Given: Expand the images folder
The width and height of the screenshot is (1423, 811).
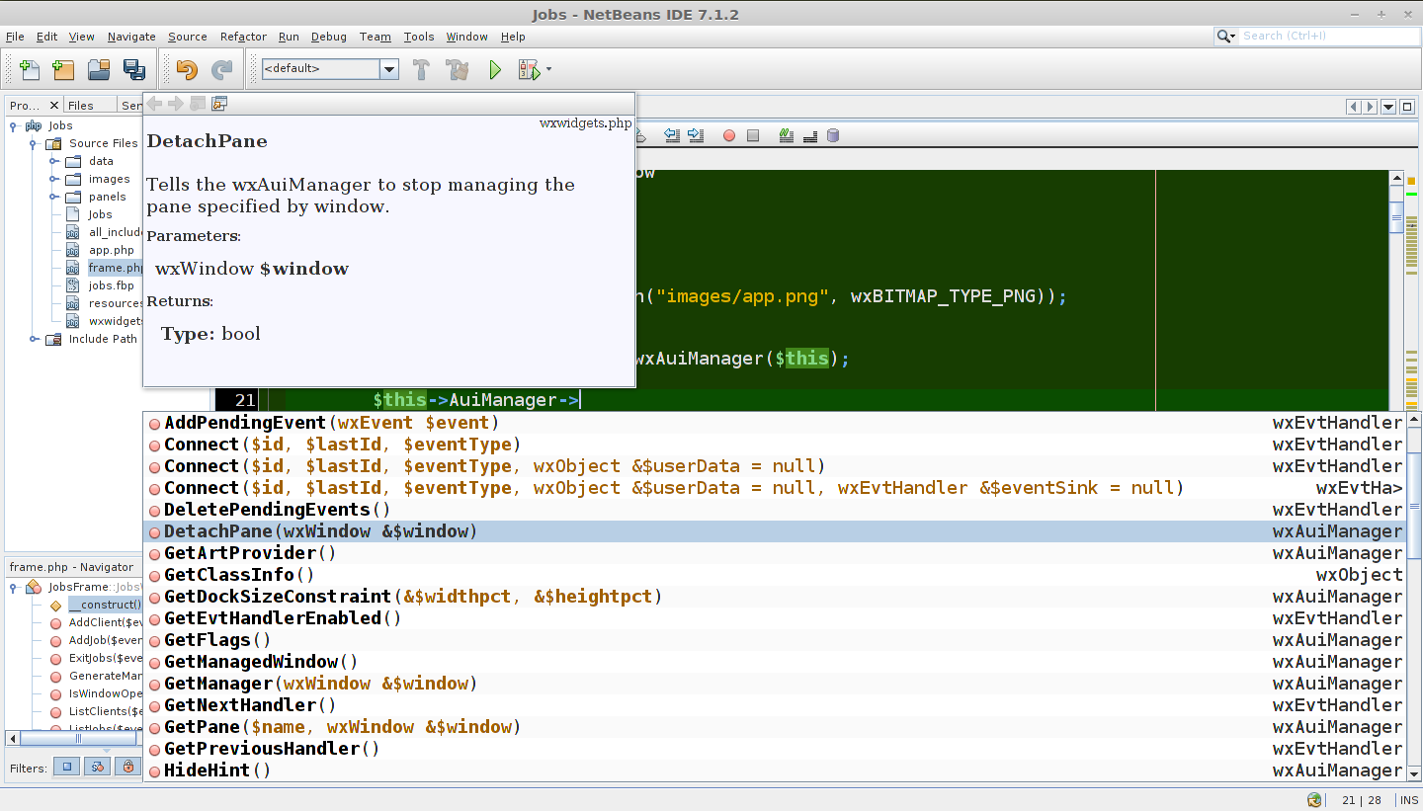Looking at the screenshot, I should click(x=53, y=179).
